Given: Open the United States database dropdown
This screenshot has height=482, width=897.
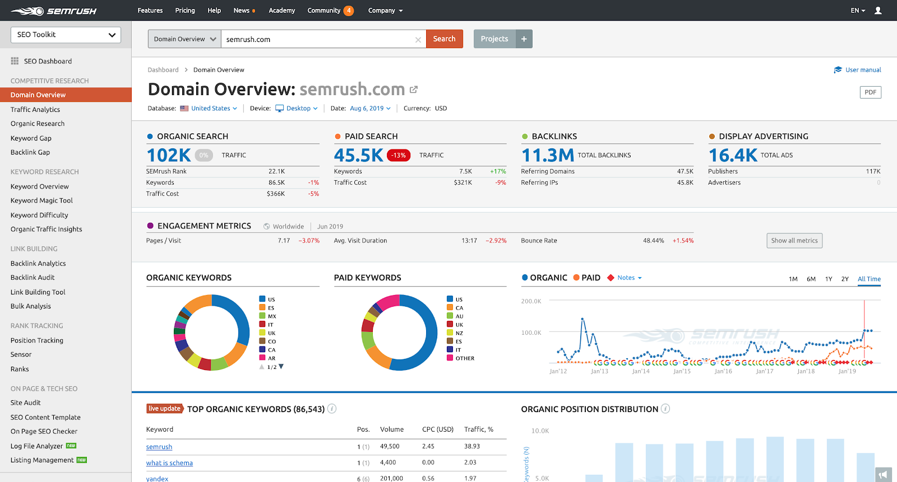Looking at the screenshot, I should (214, 109).
